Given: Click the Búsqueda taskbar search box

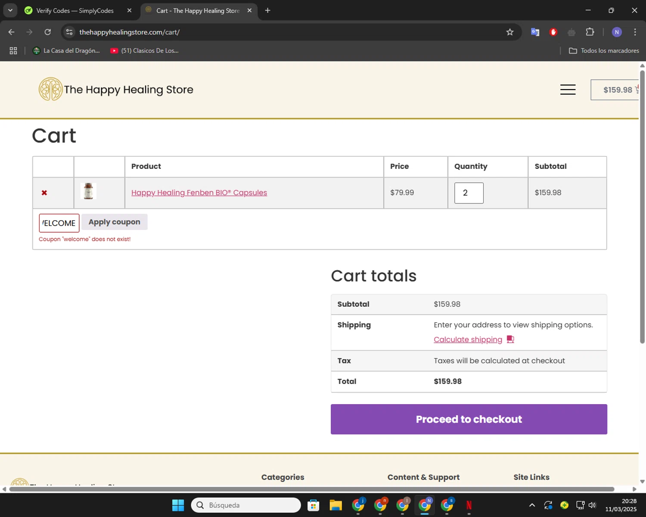Looking at the screenshot, I should pos(246,505).
